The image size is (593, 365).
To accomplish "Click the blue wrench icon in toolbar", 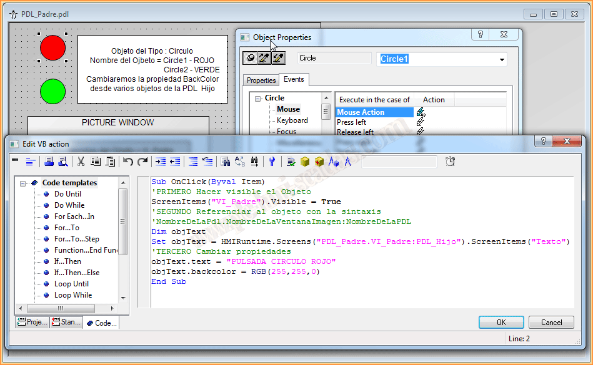I will pyautogui.click(x=272, y=162).
